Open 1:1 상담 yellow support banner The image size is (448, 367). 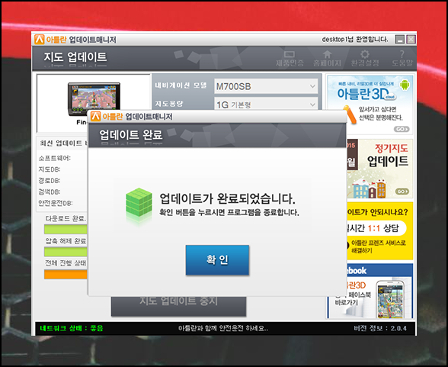pos(379,231)
